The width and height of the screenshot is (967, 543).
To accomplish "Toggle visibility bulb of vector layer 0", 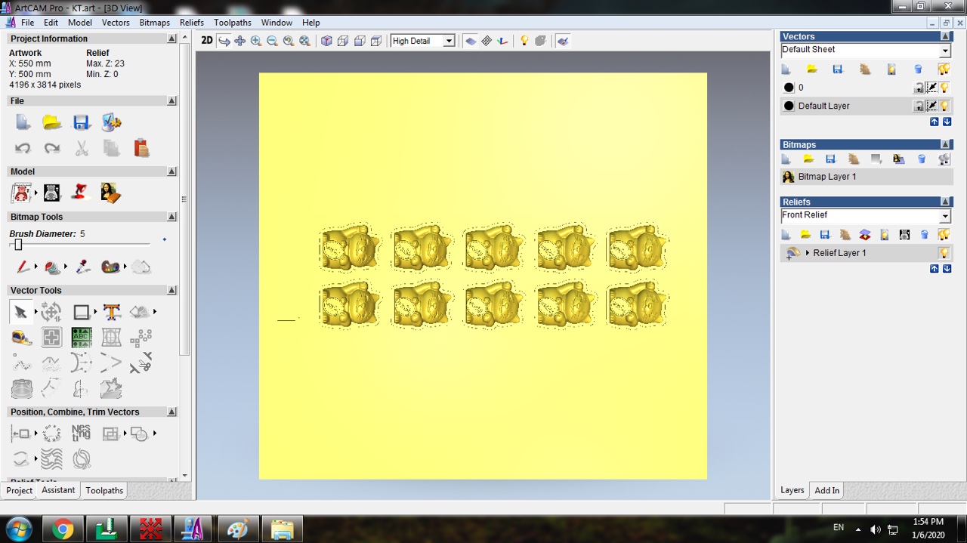I will coord(944,88).
